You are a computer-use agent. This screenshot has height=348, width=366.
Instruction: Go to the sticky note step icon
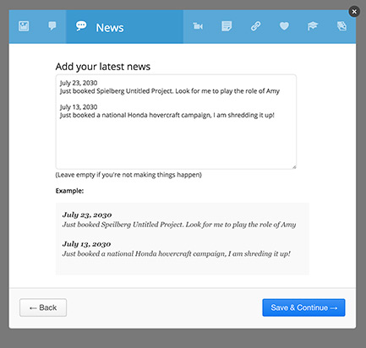coord(227,26)
